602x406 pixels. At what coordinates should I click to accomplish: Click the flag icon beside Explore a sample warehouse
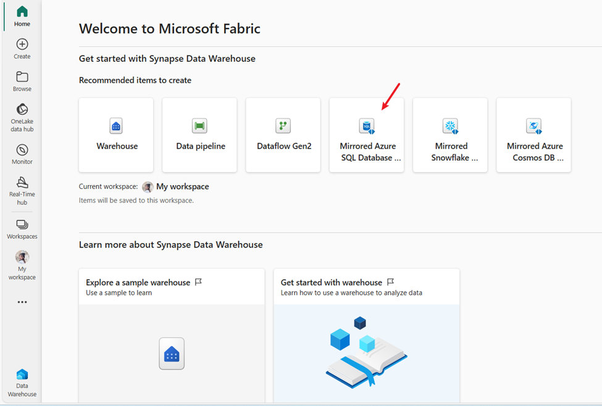point(198,282)
